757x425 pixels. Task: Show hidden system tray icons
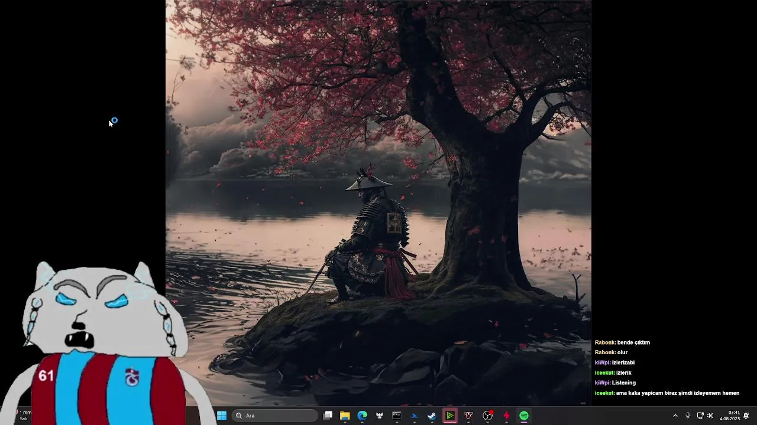point(675,416)
